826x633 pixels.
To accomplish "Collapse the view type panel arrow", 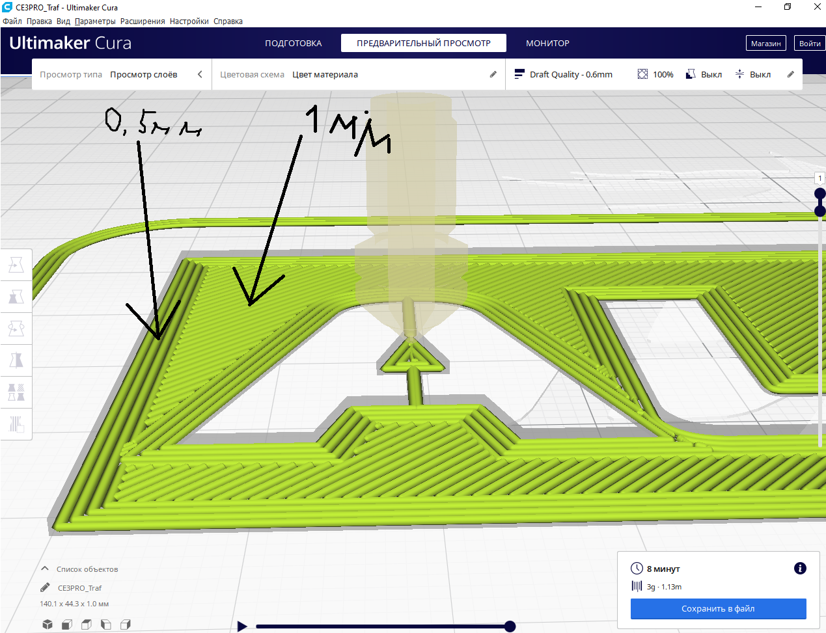I will (200, 74).
